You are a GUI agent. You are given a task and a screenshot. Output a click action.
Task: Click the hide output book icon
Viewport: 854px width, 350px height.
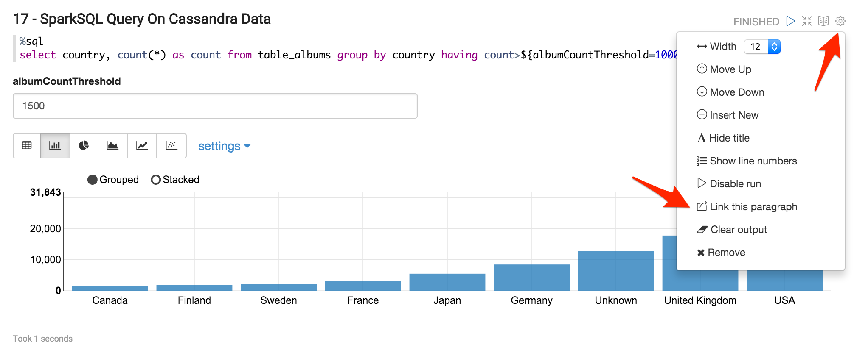tap(823, 21)
